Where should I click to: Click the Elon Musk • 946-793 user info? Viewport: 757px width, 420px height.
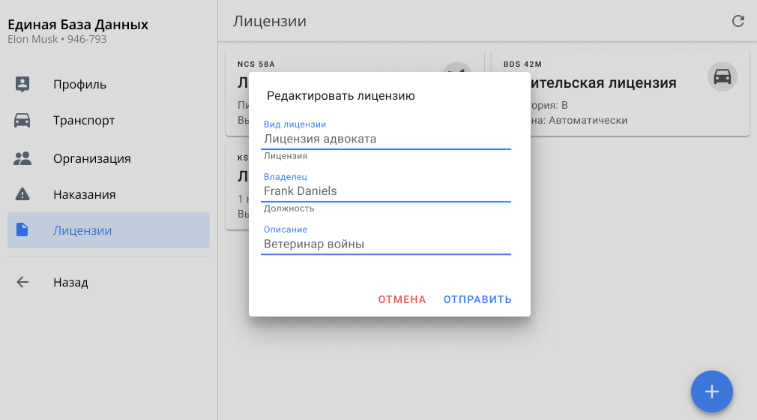click(57, 39)
